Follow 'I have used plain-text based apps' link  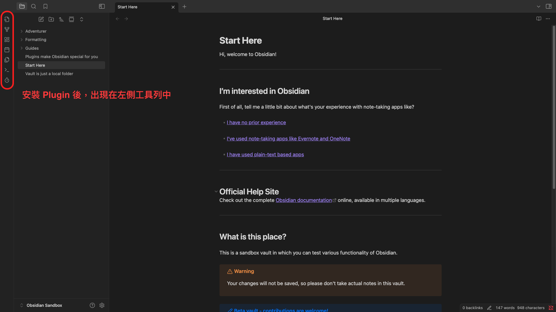pos(265,155)
